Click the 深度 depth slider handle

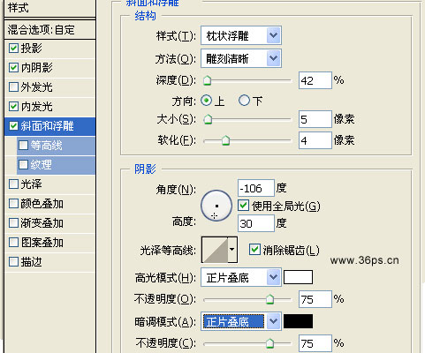coord(208,80)
